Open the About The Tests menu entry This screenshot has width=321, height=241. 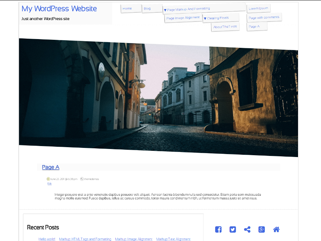click(x=225, y=27)
